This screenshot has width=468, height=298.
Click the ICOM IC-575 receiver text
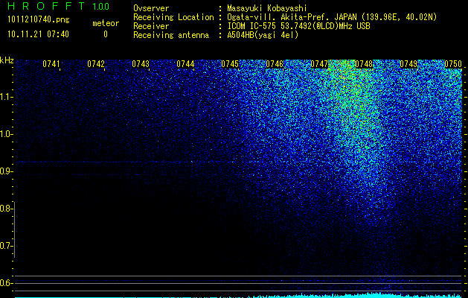(298, 26)
